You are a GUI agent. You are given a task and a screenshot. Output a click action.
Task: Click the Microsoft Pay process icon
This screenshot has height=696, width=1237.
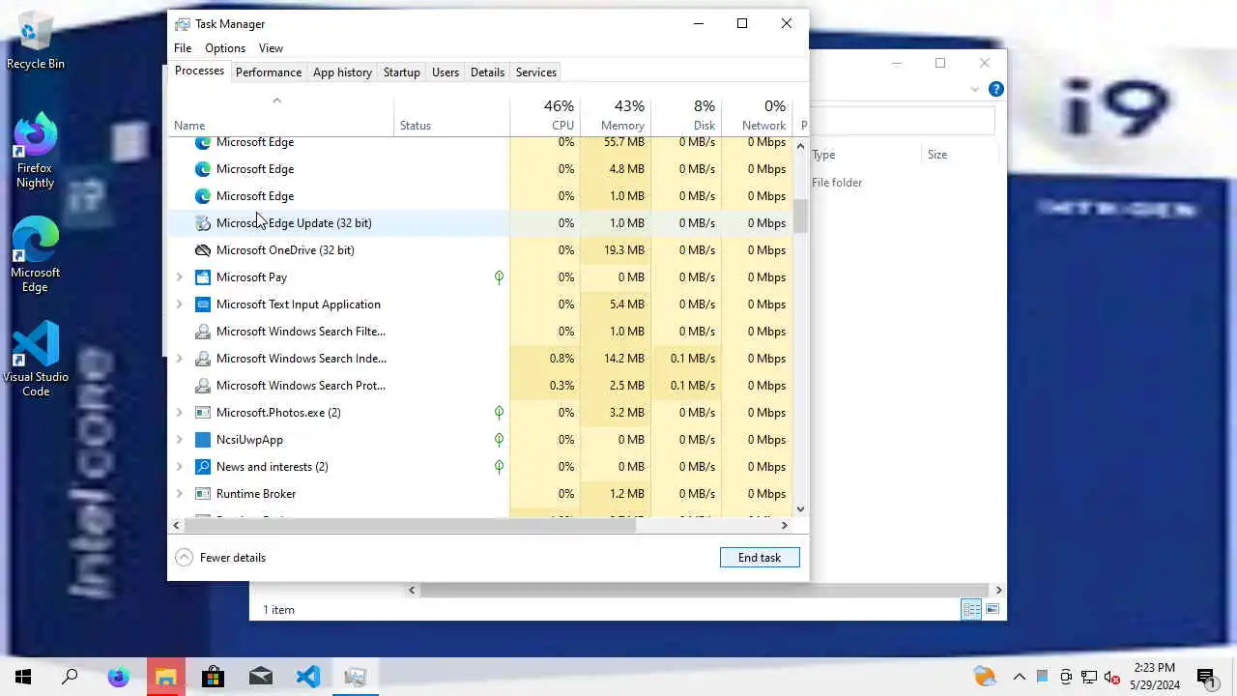[x=203, y=277]
